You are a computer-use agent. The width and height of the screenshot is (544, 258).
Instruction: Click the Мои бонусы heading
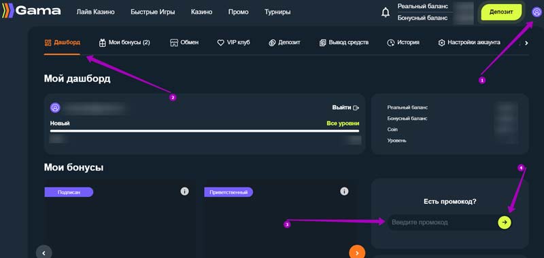tap(73, 168)
